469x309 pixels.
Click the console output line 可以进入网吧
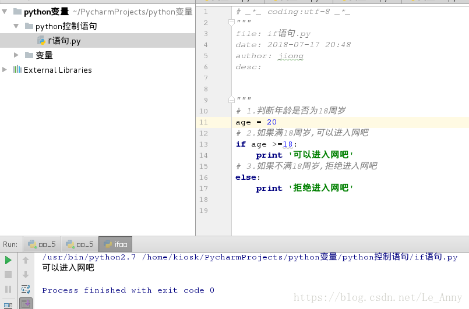tap(68, 268)
